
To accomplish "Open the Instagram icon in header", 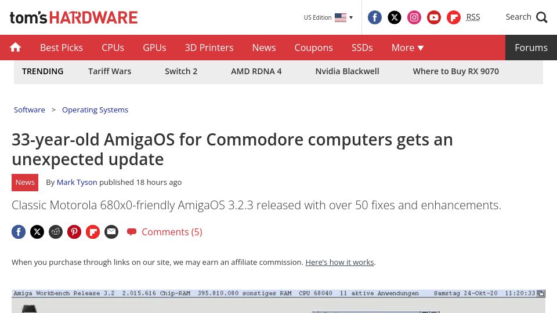I will coord(414,17).
